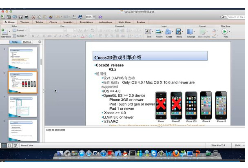248x168 pixels.
Task: Click the font color A swatch
Action: pyautogui.click(x=82, y=36)
